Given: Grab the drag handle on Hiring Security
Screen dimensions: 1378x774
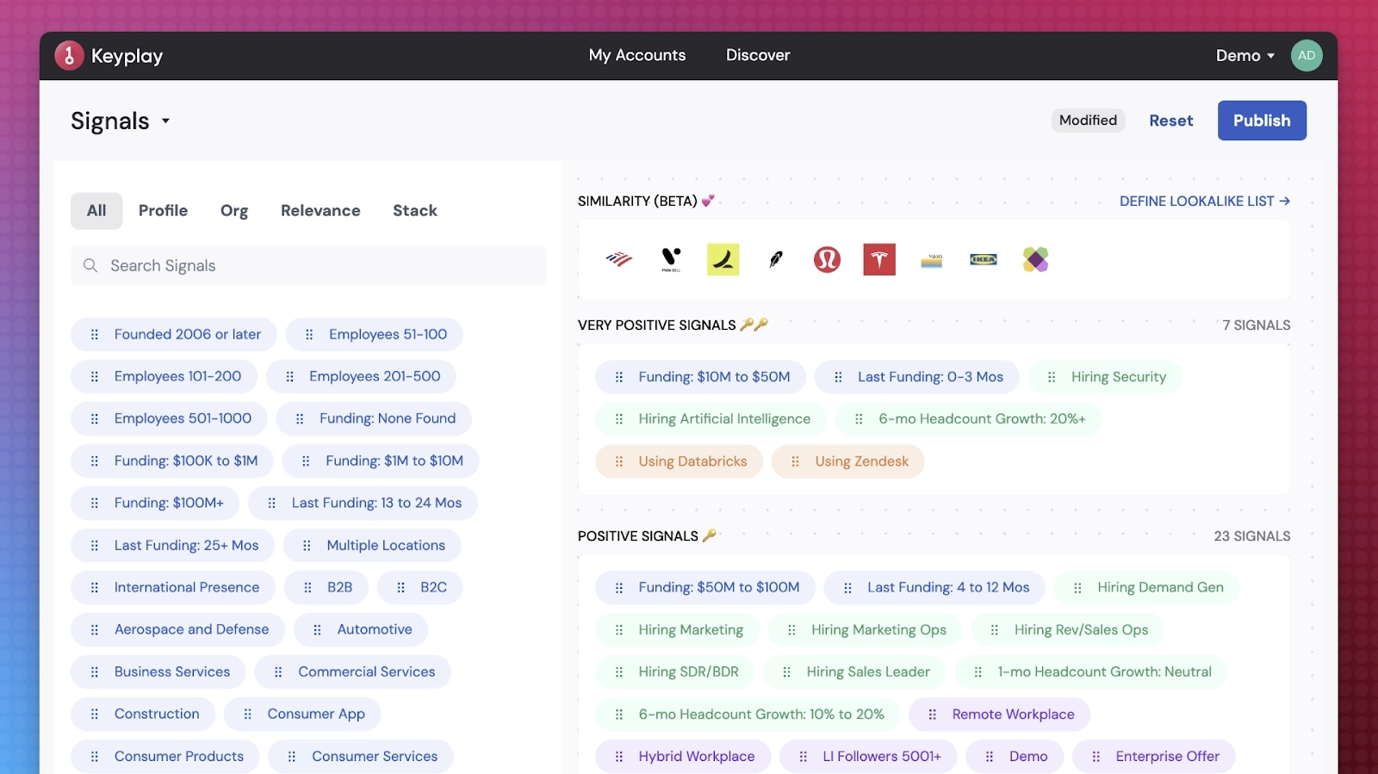Looking at the screenshot, I should [x=1052, y=377].
